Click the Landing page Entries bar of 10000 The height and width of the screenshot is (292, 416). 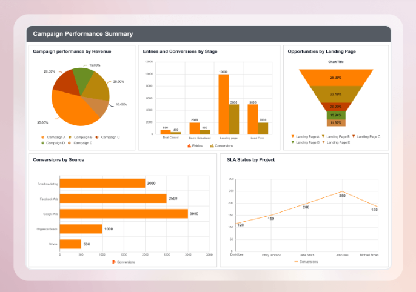coord(224,104)
